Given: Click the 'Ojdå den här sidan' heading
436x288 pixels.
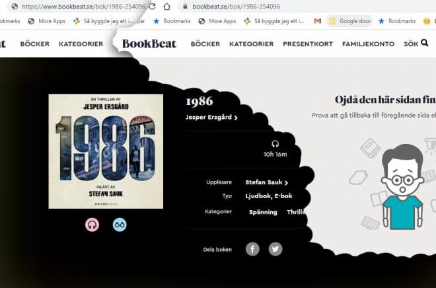Looking at the screenshot, I should [x=385, y=100].
